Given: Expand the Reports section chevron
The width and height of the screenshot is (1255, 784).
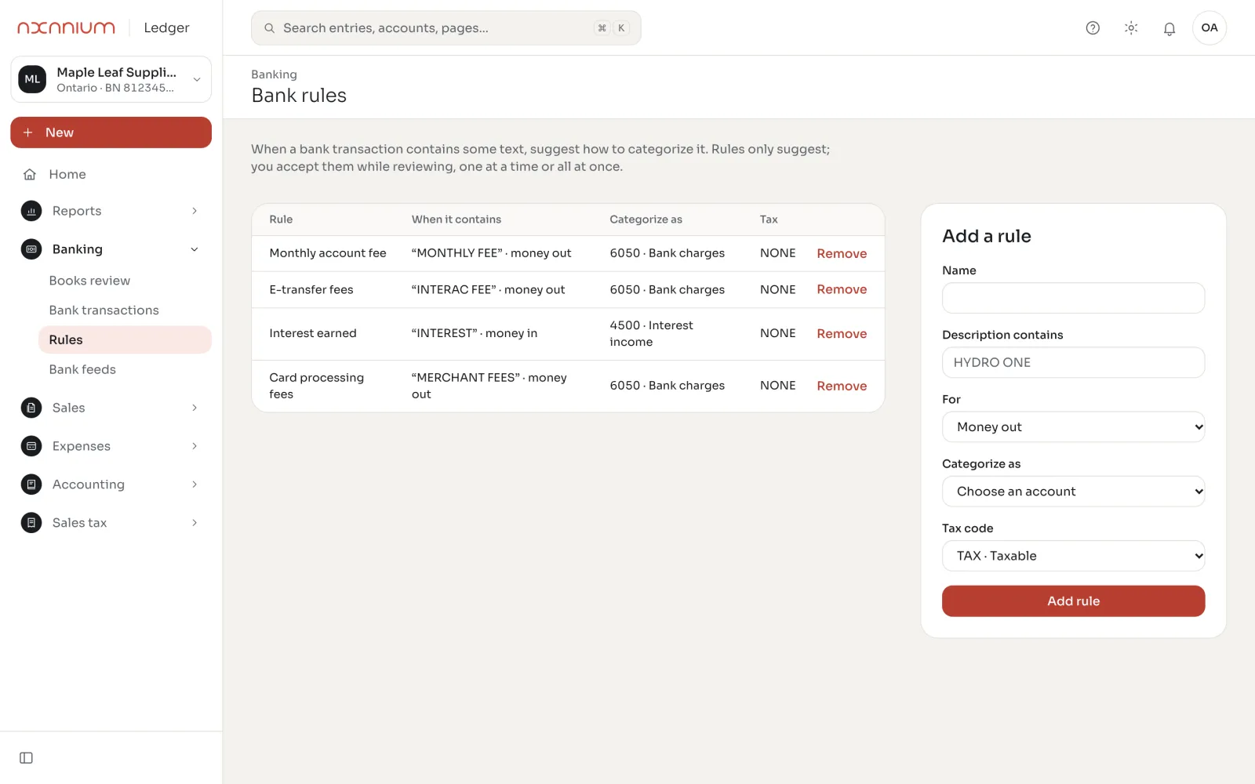Looking at the screenshot, I should [195, 211].
